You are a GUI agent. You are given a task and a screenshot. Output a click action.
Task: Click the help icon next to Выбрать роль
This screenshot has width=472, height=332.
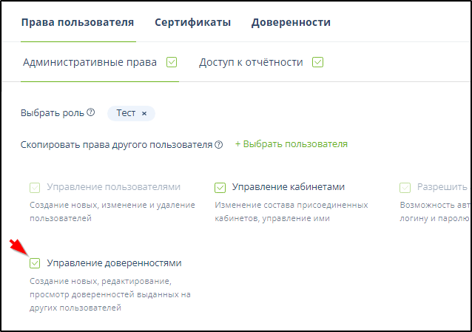(x=91, y=113)
